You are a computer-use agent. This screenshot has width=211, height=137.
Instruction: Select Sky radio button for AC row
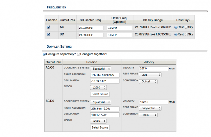[x=187, y=27]
